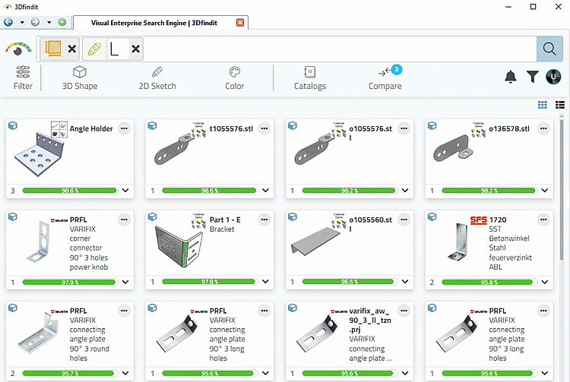Open the Color search option

pyautogui.click(x=235, y=77)
